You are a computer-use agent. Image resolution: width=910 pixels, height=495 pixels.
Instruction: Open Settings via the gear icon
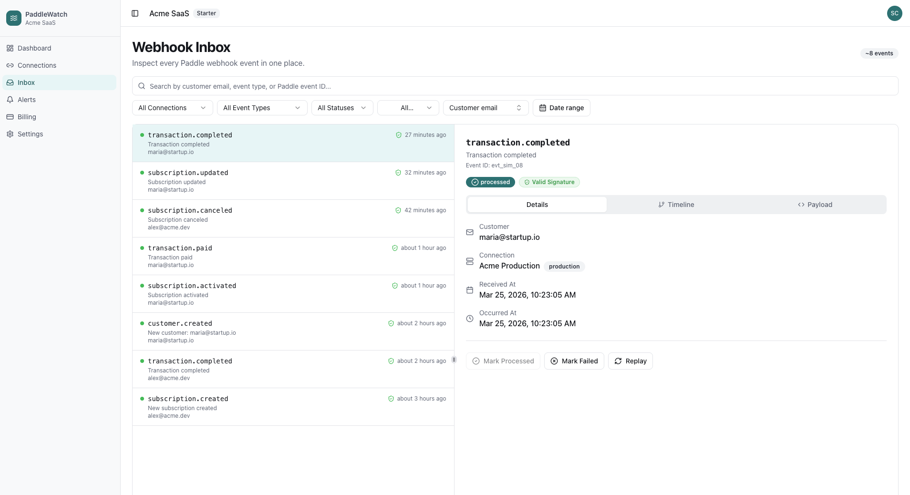[10, 134]
